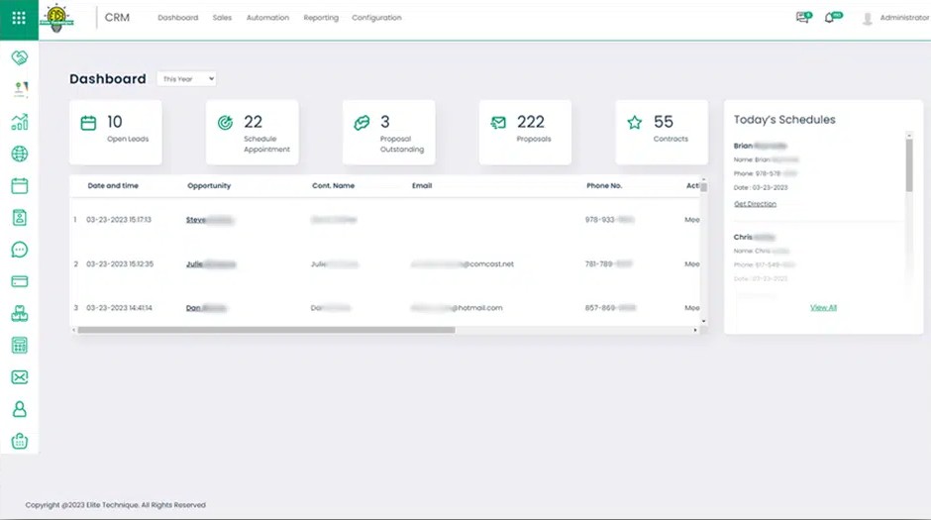The width and height of the screenshot is (931, 520).
Task: Open the envelope mail sidebar icon
Action: coord(19,377)
